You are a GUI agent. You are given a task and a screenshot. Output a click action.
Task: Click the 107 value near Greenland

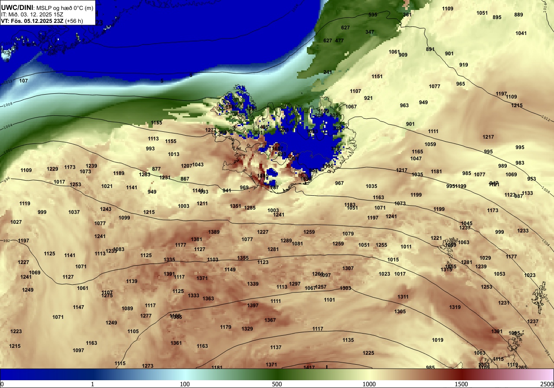[x=23, y=81]
